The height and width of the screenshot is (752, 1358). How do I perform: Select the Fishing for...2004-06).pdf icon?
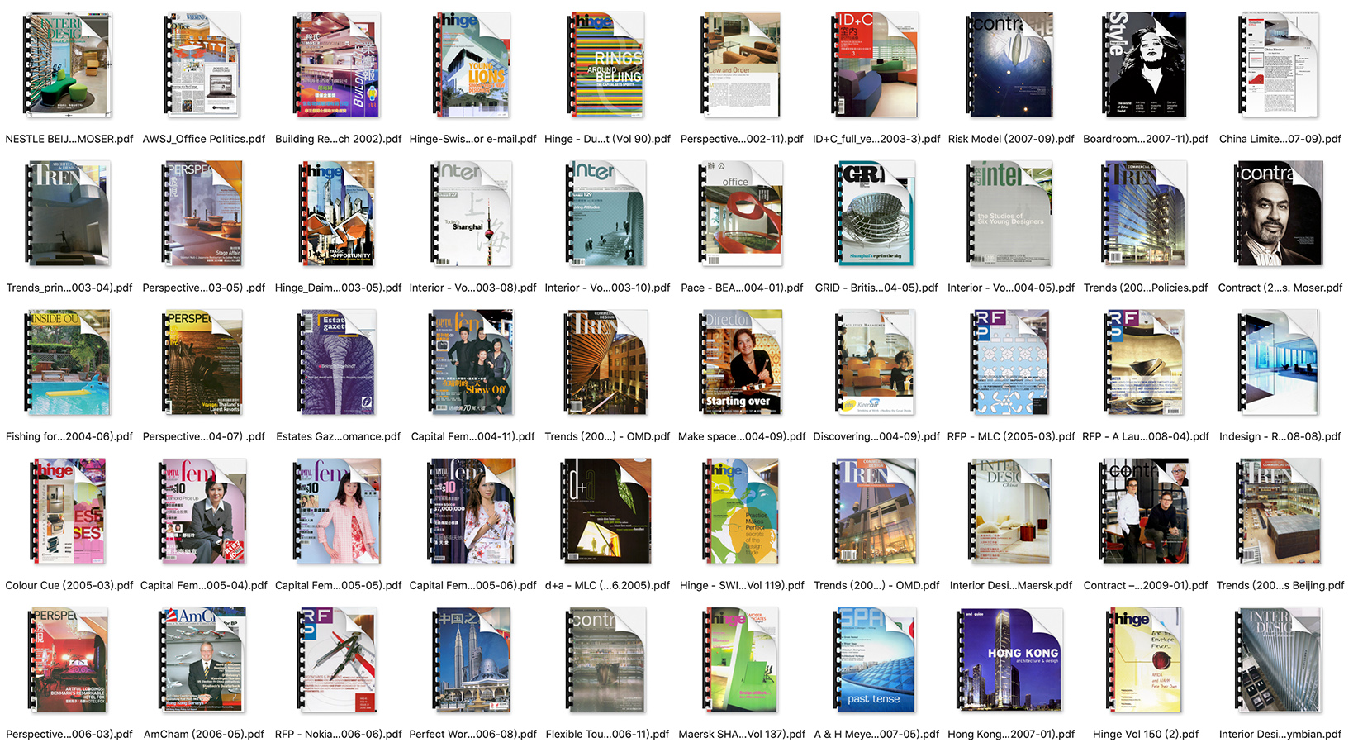(69, 362)
